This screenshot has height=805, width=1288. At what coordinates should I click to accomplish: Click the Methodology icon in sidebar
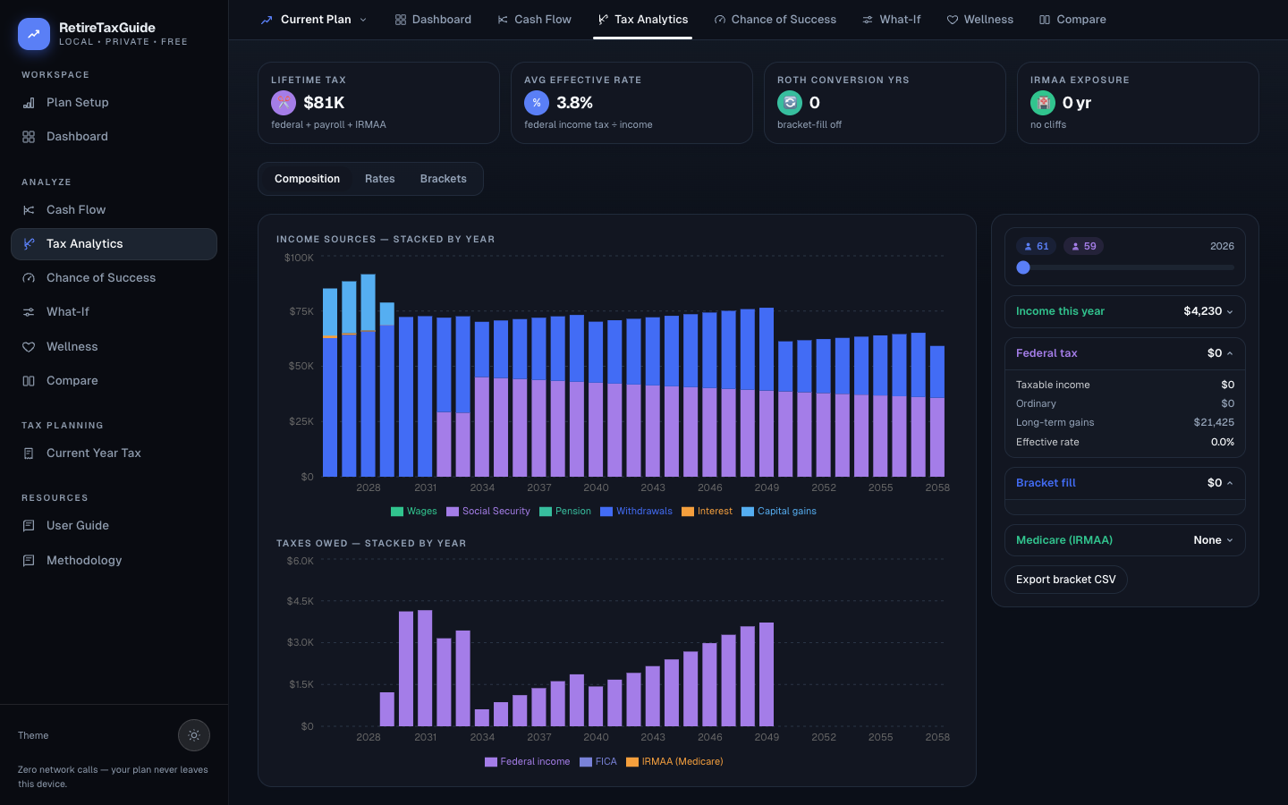(29, 561)
